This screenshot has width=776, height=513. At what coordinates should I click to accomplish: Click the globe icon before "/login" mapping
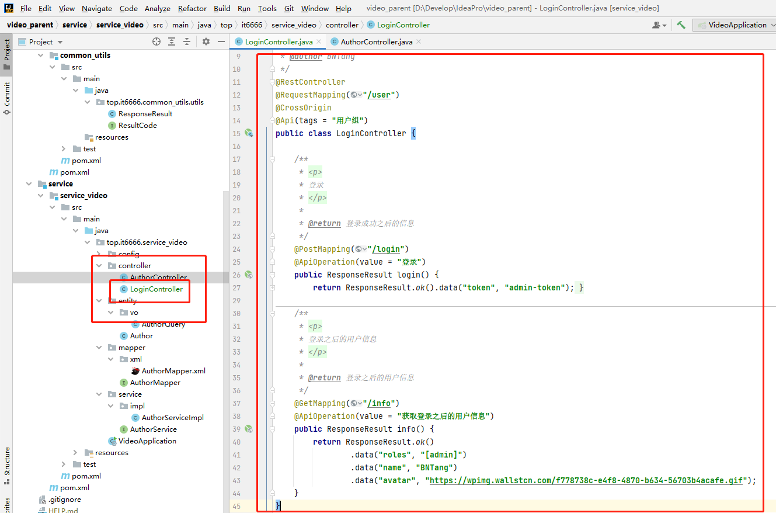tap(360, 249)
